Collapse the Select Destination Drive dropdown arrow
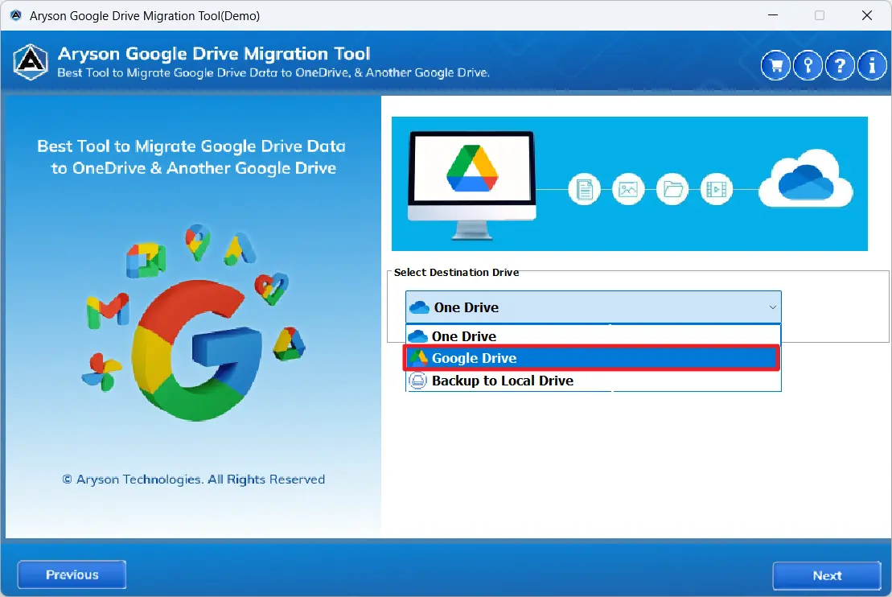Image resolution: width=892 pixels, height=597 pixels. [x=772, y=307]
